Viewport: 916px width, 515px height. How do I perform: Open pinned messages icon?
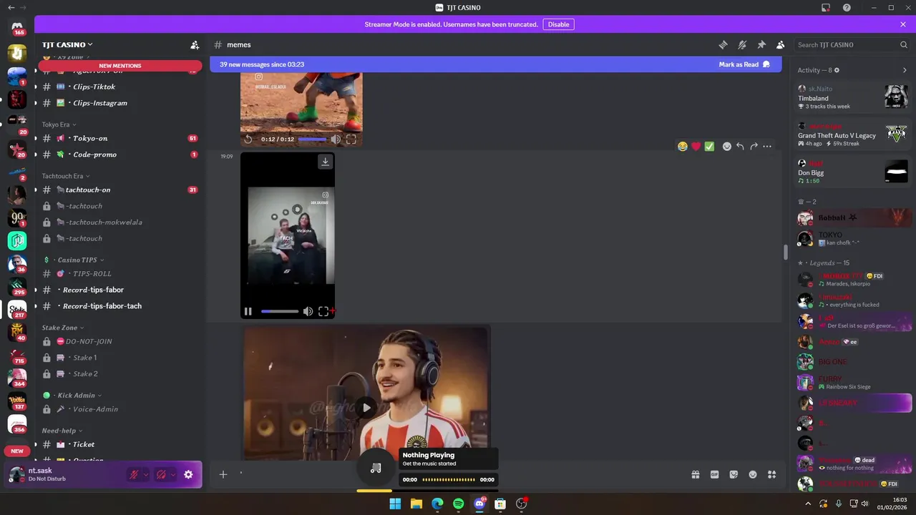point(761,44)
